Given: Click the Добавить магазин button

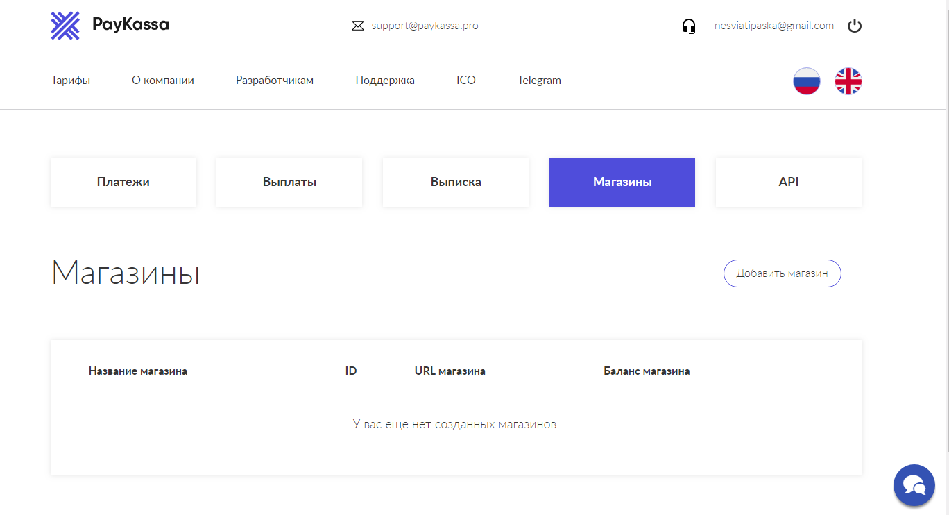Looking at the screenshot, I should (783, 273).
